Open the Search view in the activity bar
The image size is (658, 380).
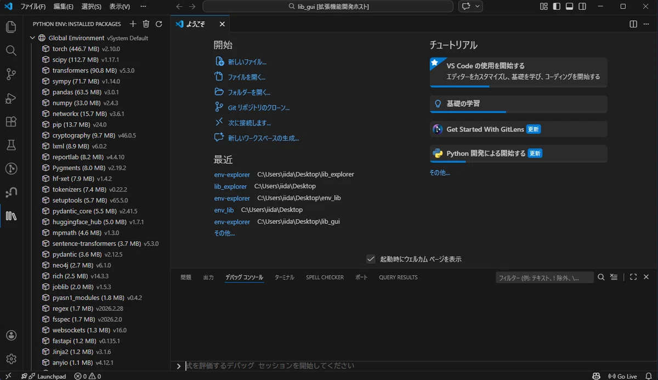coord(11,50)
